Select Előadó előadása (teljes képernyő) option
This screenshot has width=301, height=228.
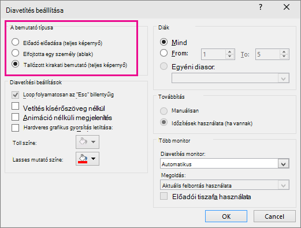click(x=15, y=42)
